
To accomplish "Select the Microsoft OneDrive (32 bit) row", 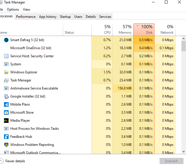I will point(87,48).
